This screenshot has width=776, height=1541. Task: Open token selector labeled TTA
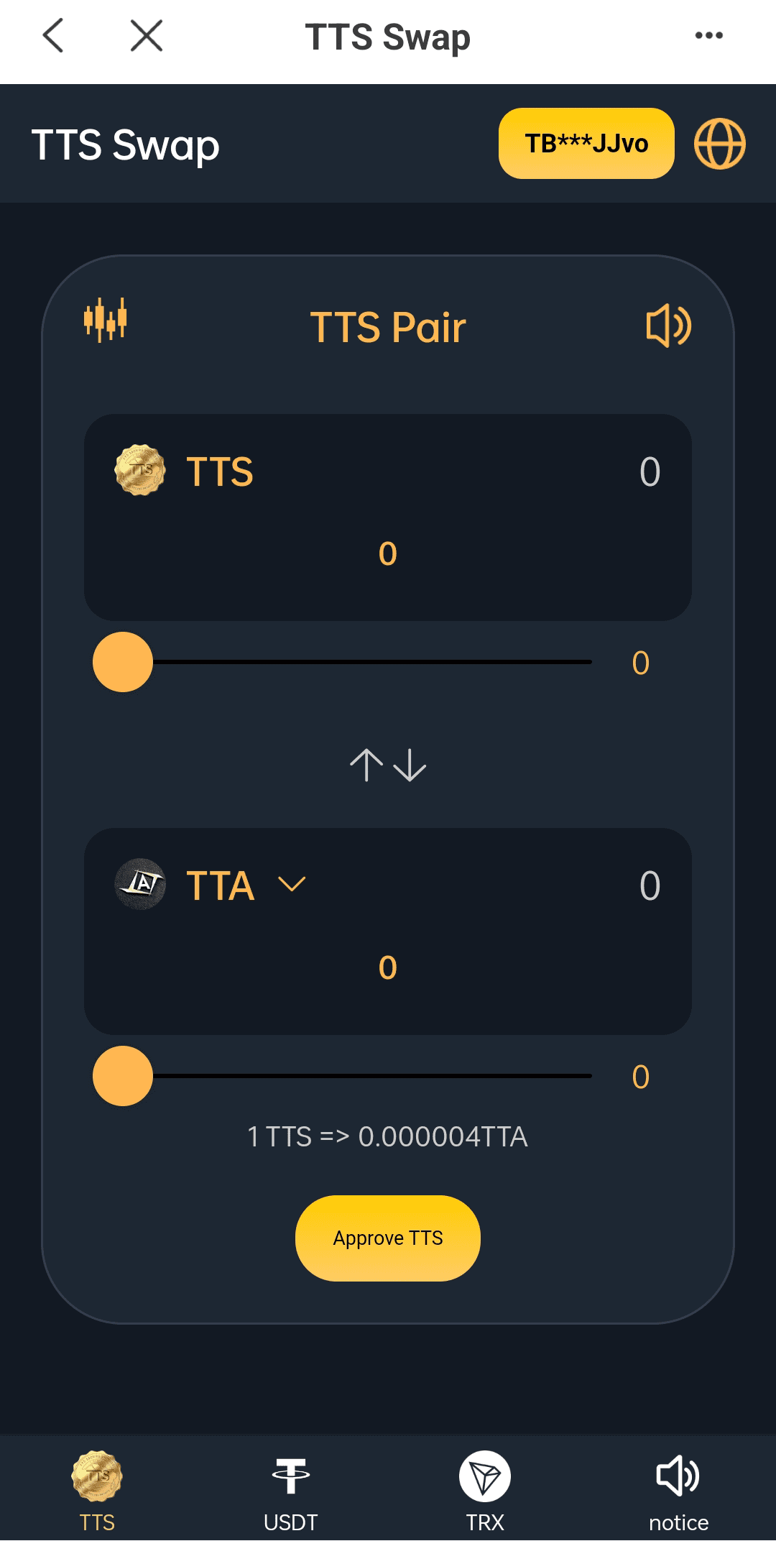click(221, 885)
